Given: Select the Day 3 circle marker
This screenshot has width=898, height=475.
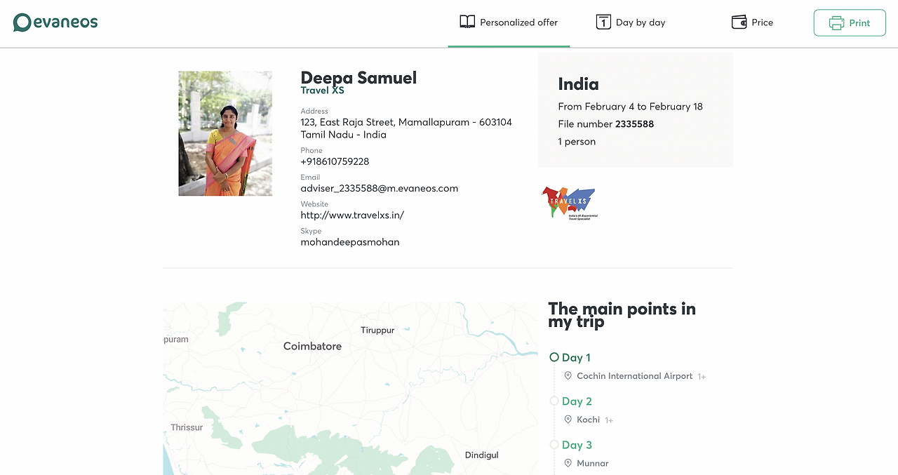Looking at the screenshot, I should pyautogui.click(x=554, y=444).
